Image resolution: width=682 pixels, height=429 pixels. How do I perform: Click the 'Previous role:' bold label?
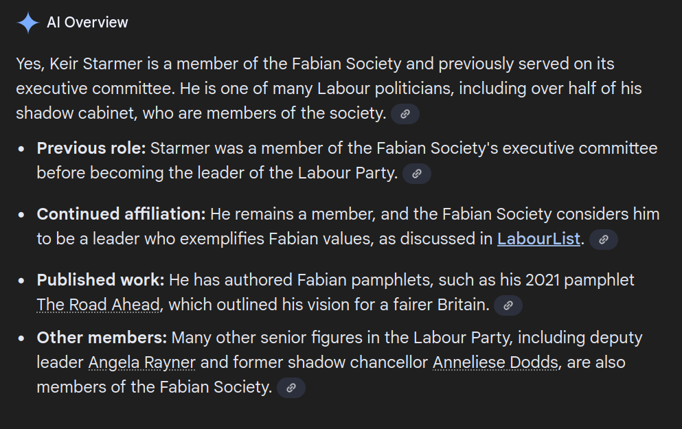pyautogui.click(x=91, y=148)
